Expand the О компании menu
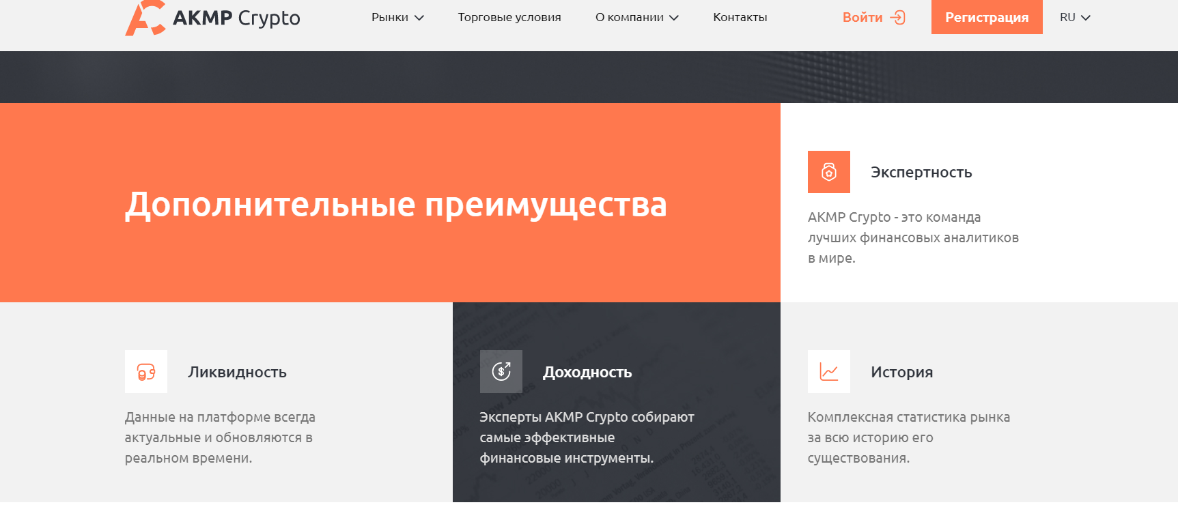 637,17
